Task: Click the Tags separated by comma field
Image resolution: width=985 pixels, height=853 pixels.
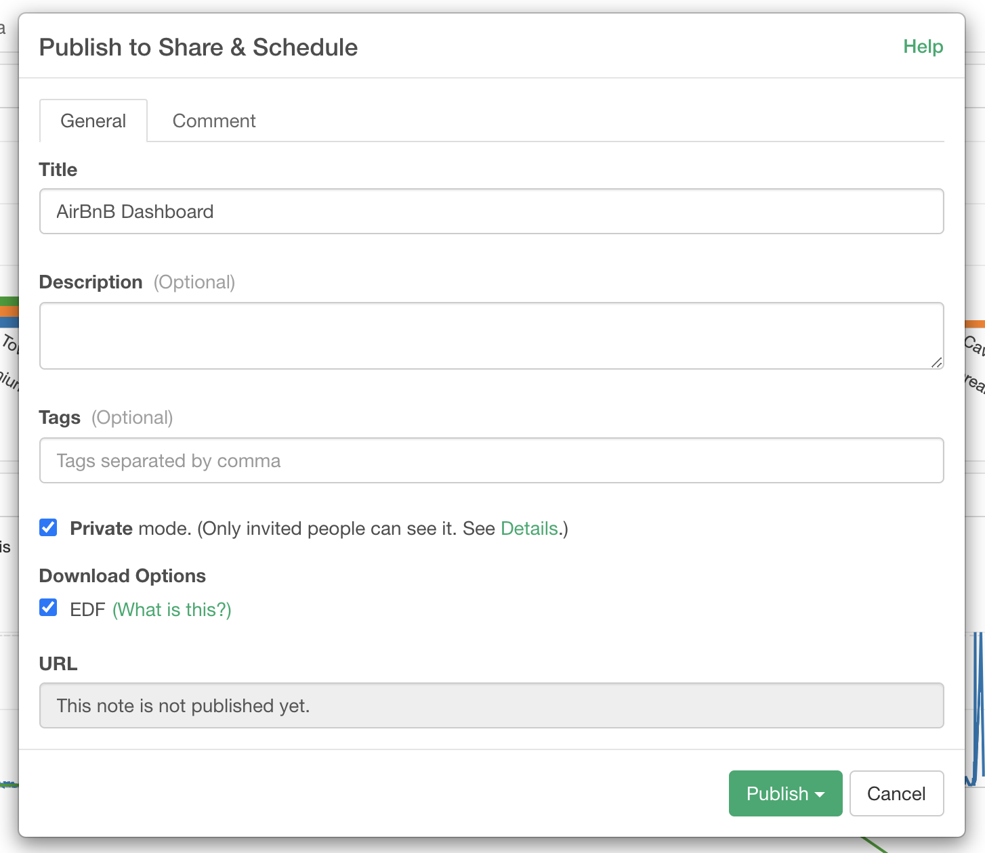Action: [491, 461]
